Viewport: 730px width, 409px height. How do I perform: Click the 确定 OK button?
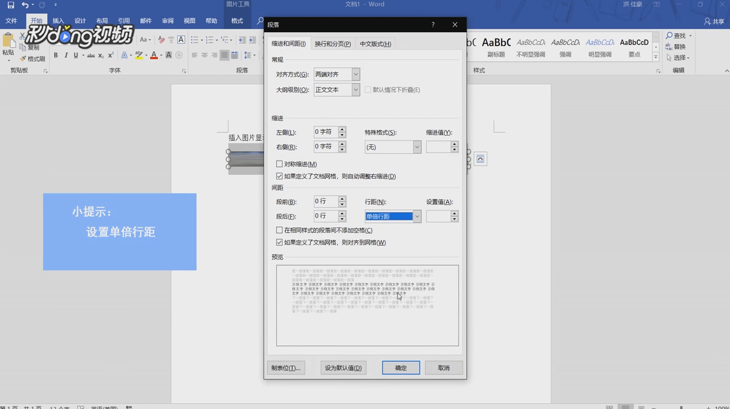[401, 368]
